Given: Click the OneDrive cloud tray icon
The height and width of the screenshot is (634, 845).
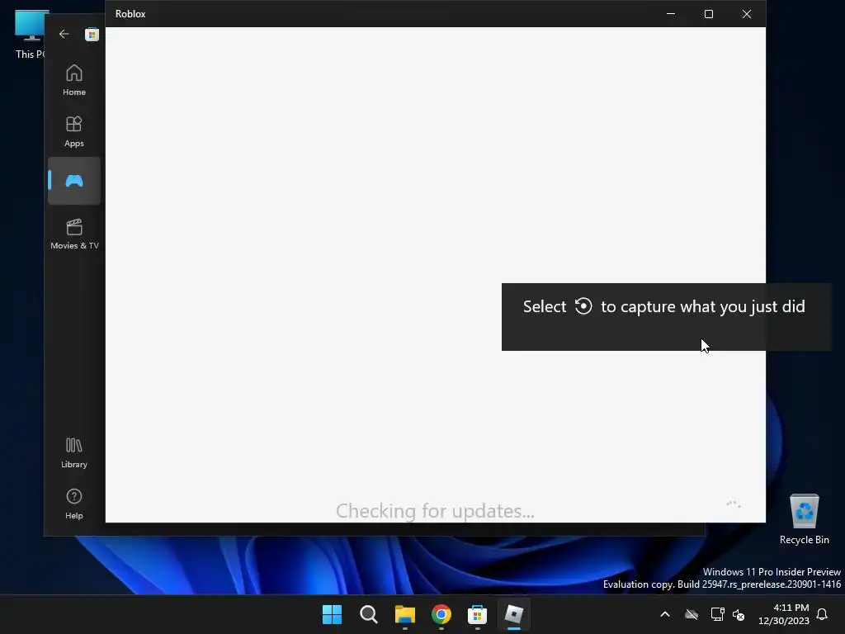Looking at the screenshot, I should 692,614.
